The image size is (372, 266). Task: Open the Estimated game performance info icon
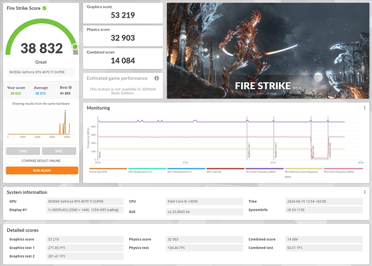157,78
